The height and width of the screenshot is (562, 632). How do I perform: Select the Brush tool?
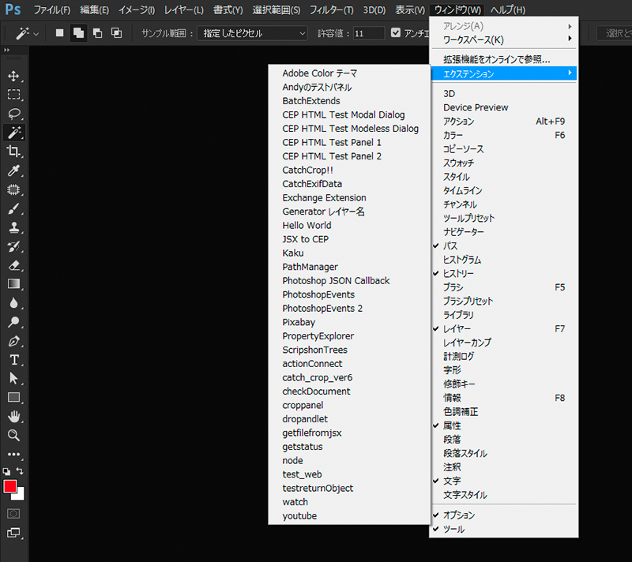[13, 208]
